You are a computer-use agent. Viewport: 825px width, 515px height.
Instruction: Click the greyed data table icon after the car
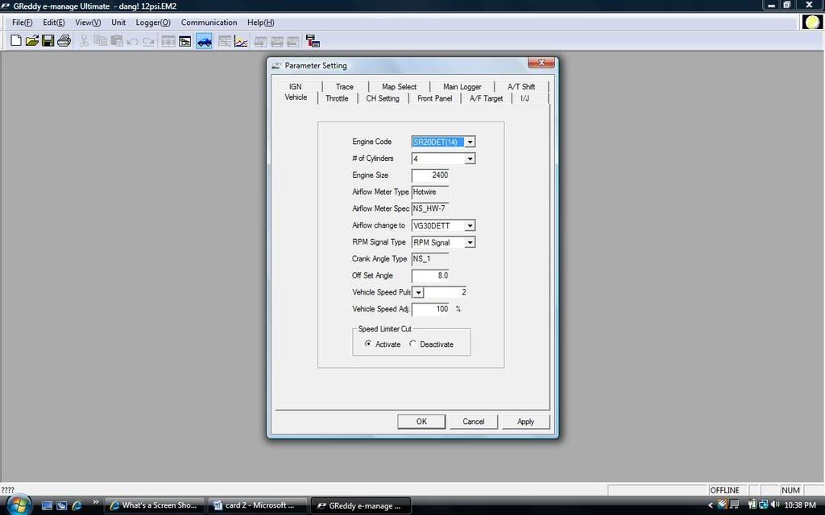(x=225, y=41)
